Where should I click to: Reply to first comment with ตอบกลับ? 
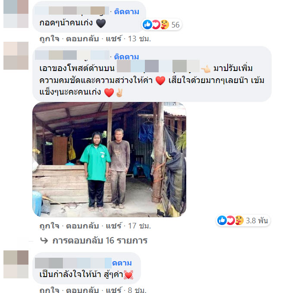pyautogui.click(x=82, y=39)
